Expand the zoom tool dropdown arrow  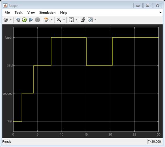[64, 20]
